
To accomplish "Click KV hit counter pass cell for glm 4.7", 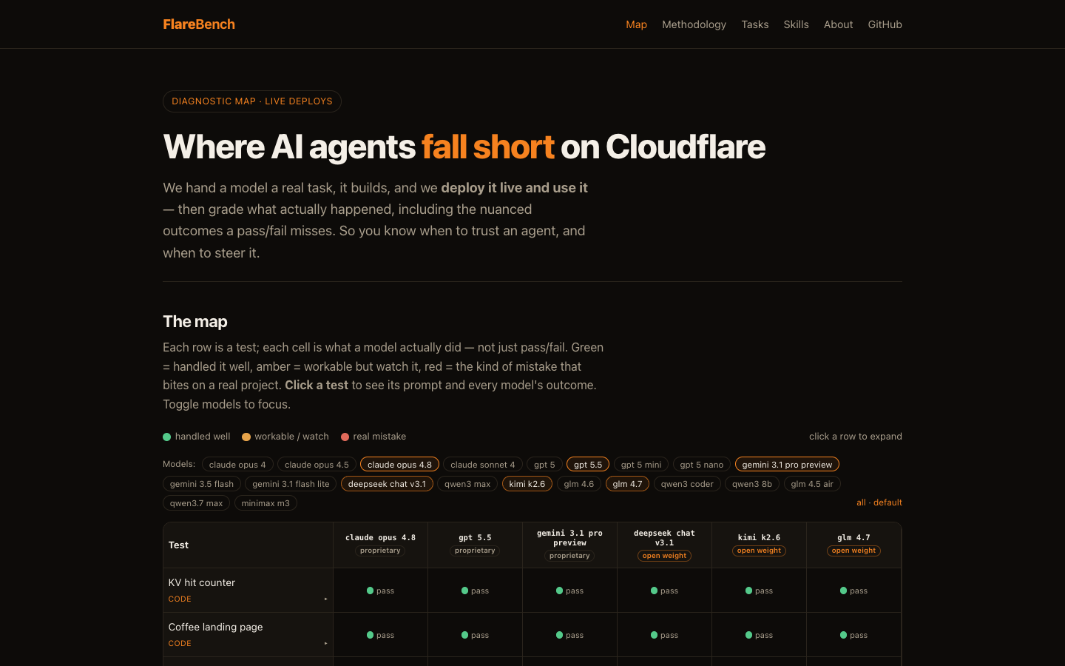I will (853, 591).
